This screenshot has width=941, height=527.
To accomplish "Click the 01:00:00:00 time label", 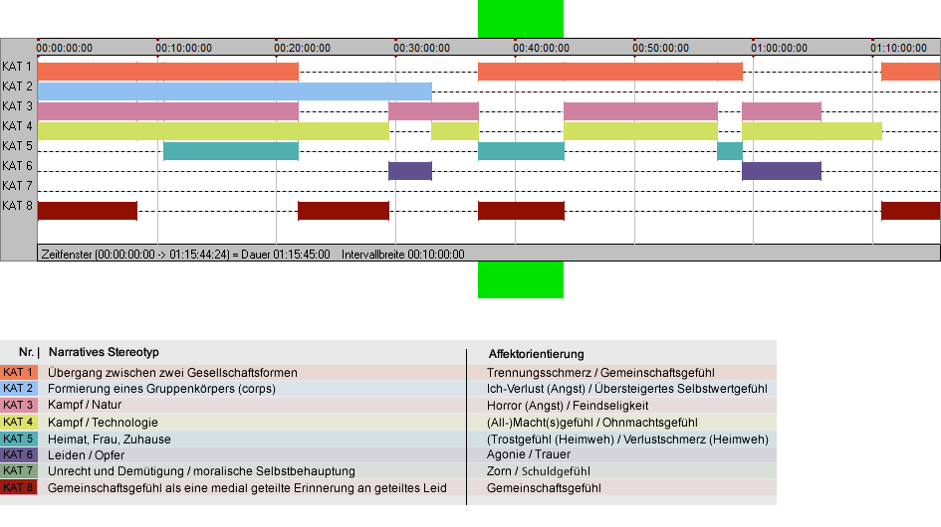I will [779, 48].
